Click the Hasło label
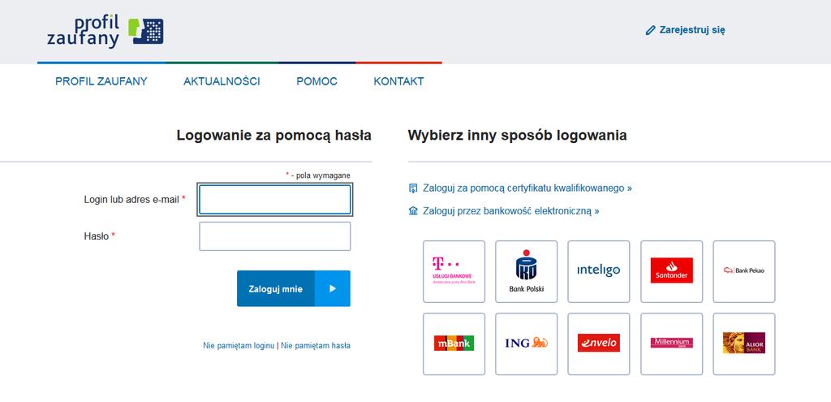 point(100,236)
